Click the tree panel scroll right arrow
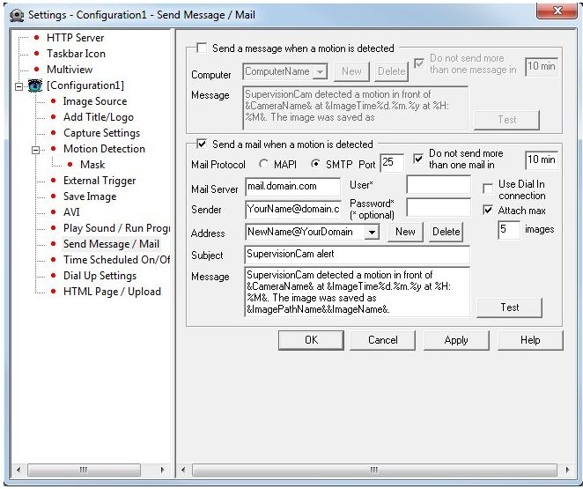This screenshot has width=583, height=489. pos(162,470)
